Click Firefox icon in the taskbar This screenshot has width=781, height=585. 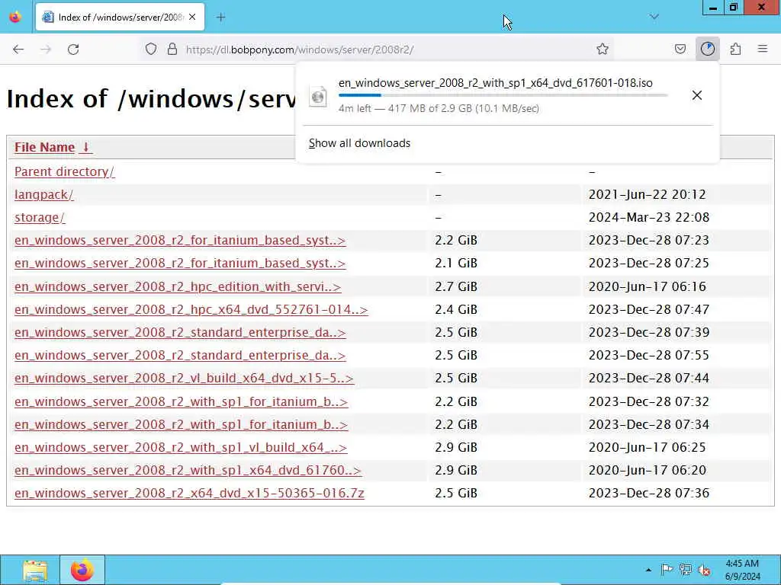pyautogui.click(x=82, y=570)
